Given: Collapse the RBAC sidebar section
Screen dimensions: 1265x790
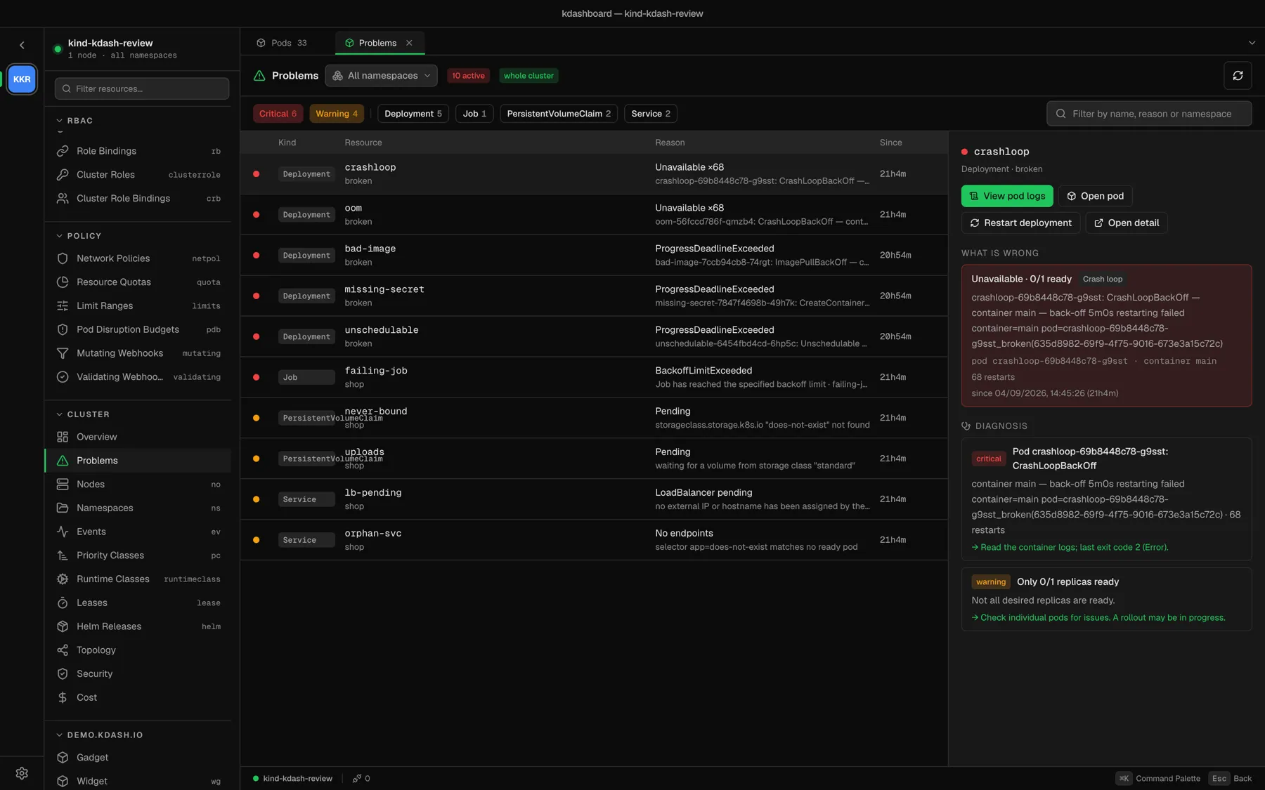Looking at the screenshot, I should (74, 121).
